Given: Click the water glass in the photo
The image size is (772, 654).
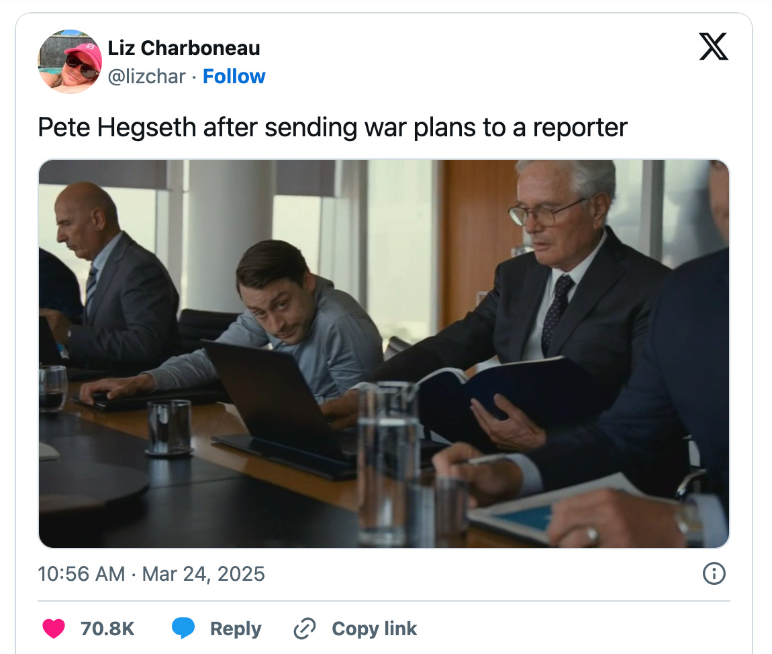Looking at the screenshot, I should click(x=169, y=427).
